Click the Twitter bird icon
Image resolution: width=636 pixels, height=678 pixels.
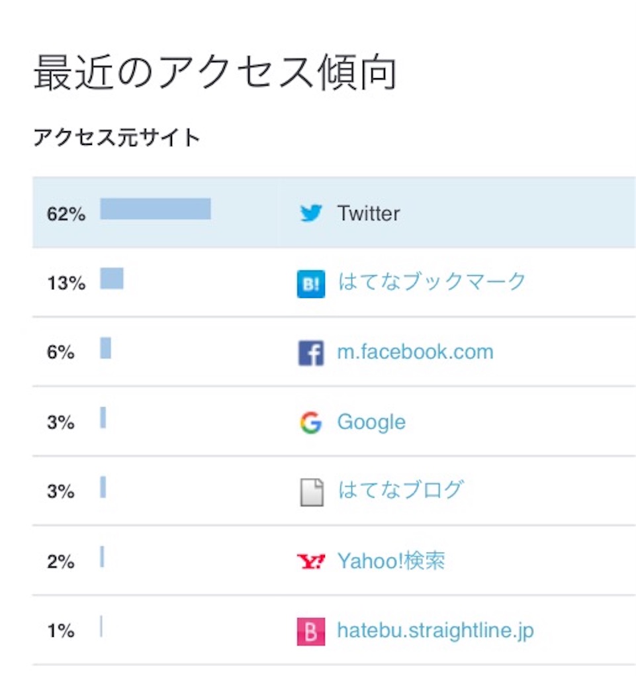pyautogui.click(x=310, y=213)
